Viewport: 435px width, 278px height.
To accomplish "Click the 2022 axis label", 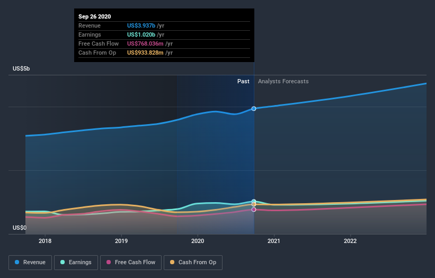I will tap(350, 241).
